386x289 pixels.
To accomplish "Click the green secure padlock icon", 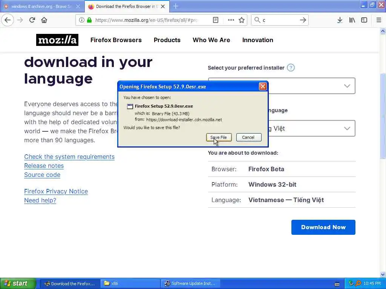I will pos(89,20).
